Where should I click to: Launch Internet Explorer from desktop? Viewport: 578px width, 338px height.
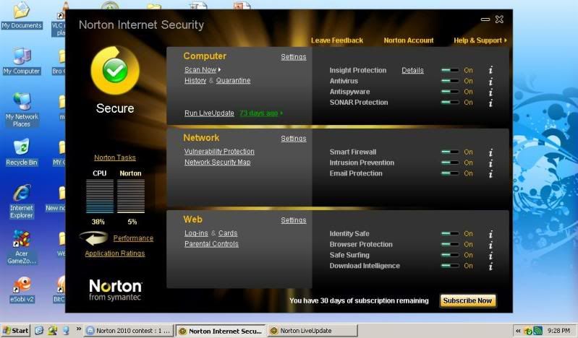point(22,201)
